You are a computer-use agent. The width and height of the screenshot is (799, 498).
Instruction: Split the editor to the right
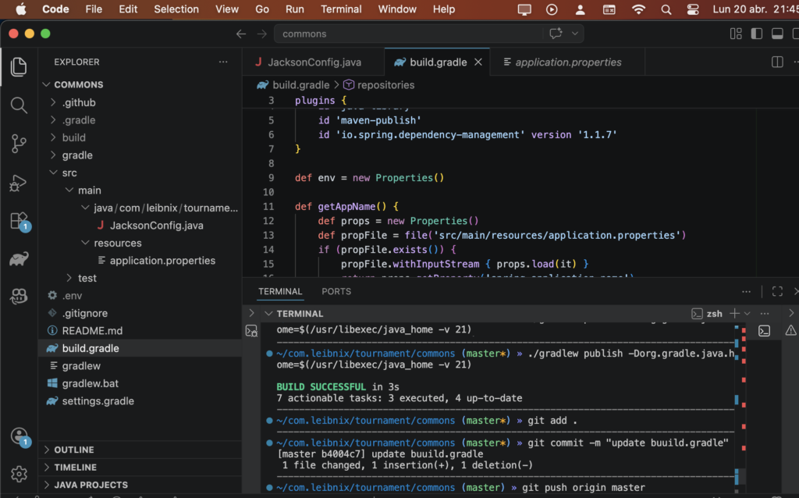[777, 62]
